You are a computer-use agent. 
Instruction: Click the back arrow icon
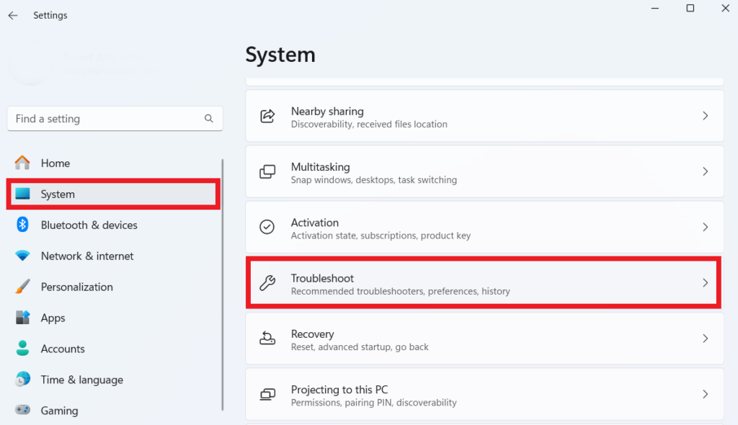pos(13,16)
